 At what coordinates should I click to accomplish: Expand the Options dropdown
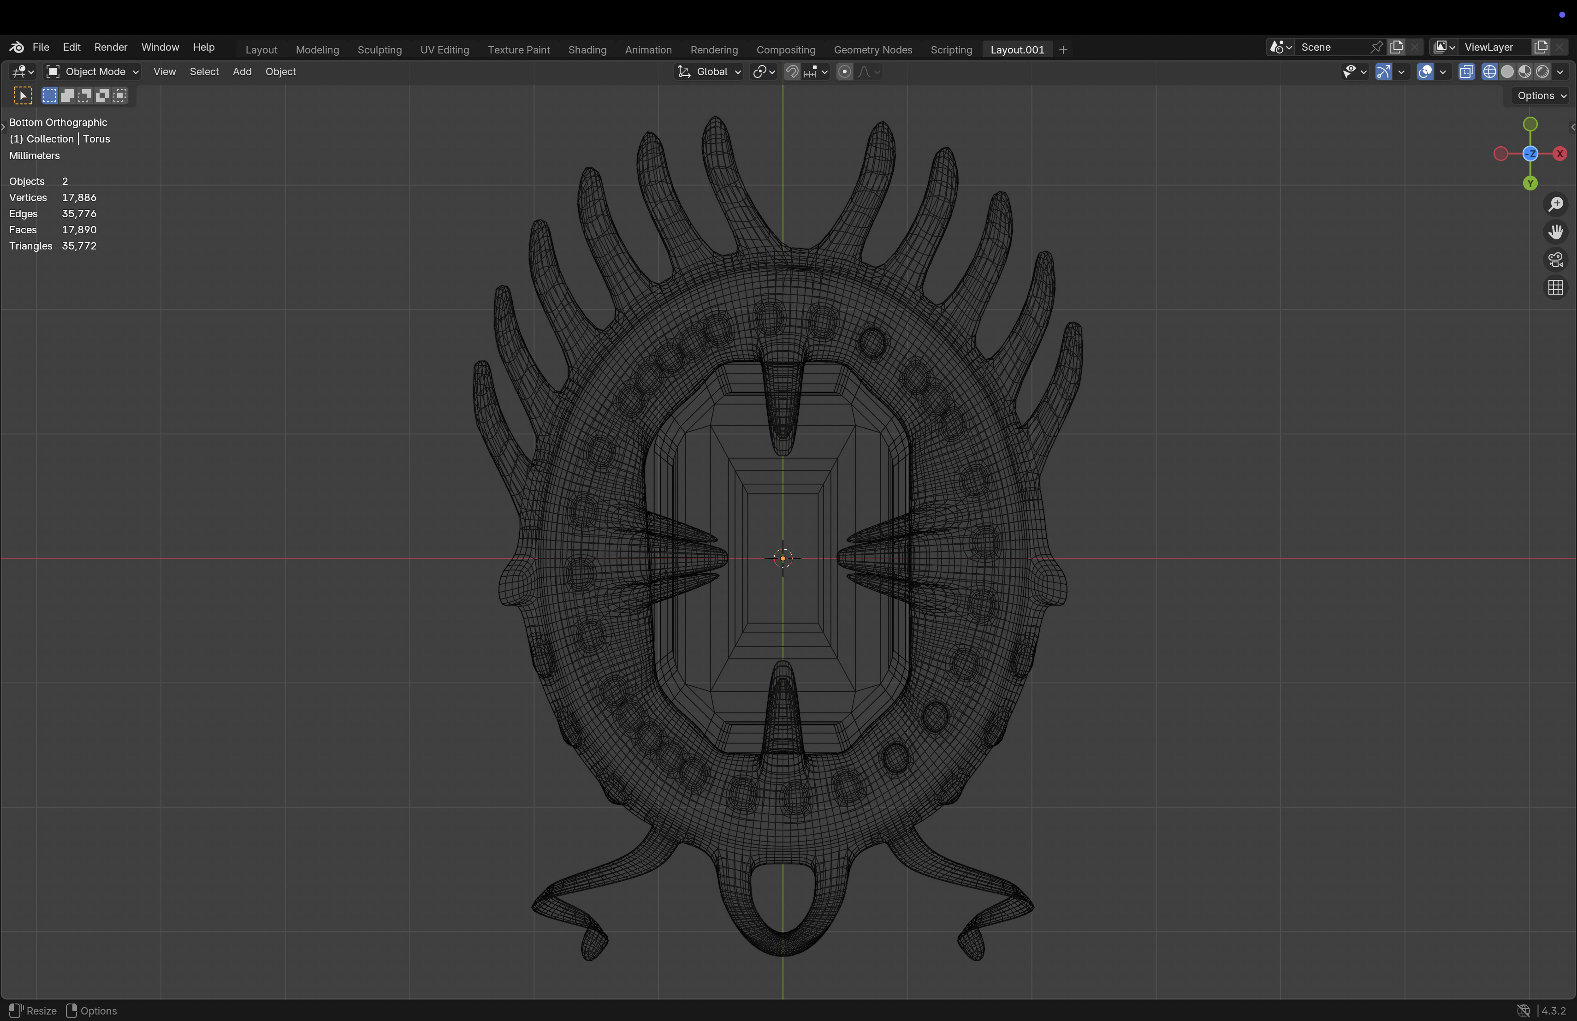click(x=1541, y=95)
